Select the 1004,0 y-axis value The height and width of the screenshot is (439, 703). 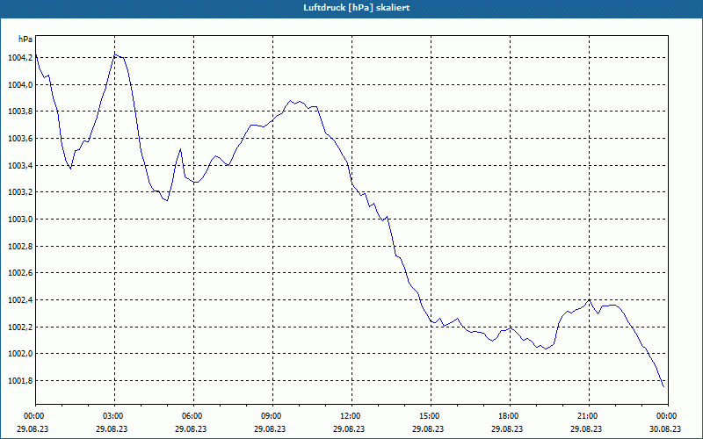pyautogui.click(x=19, y=84)
